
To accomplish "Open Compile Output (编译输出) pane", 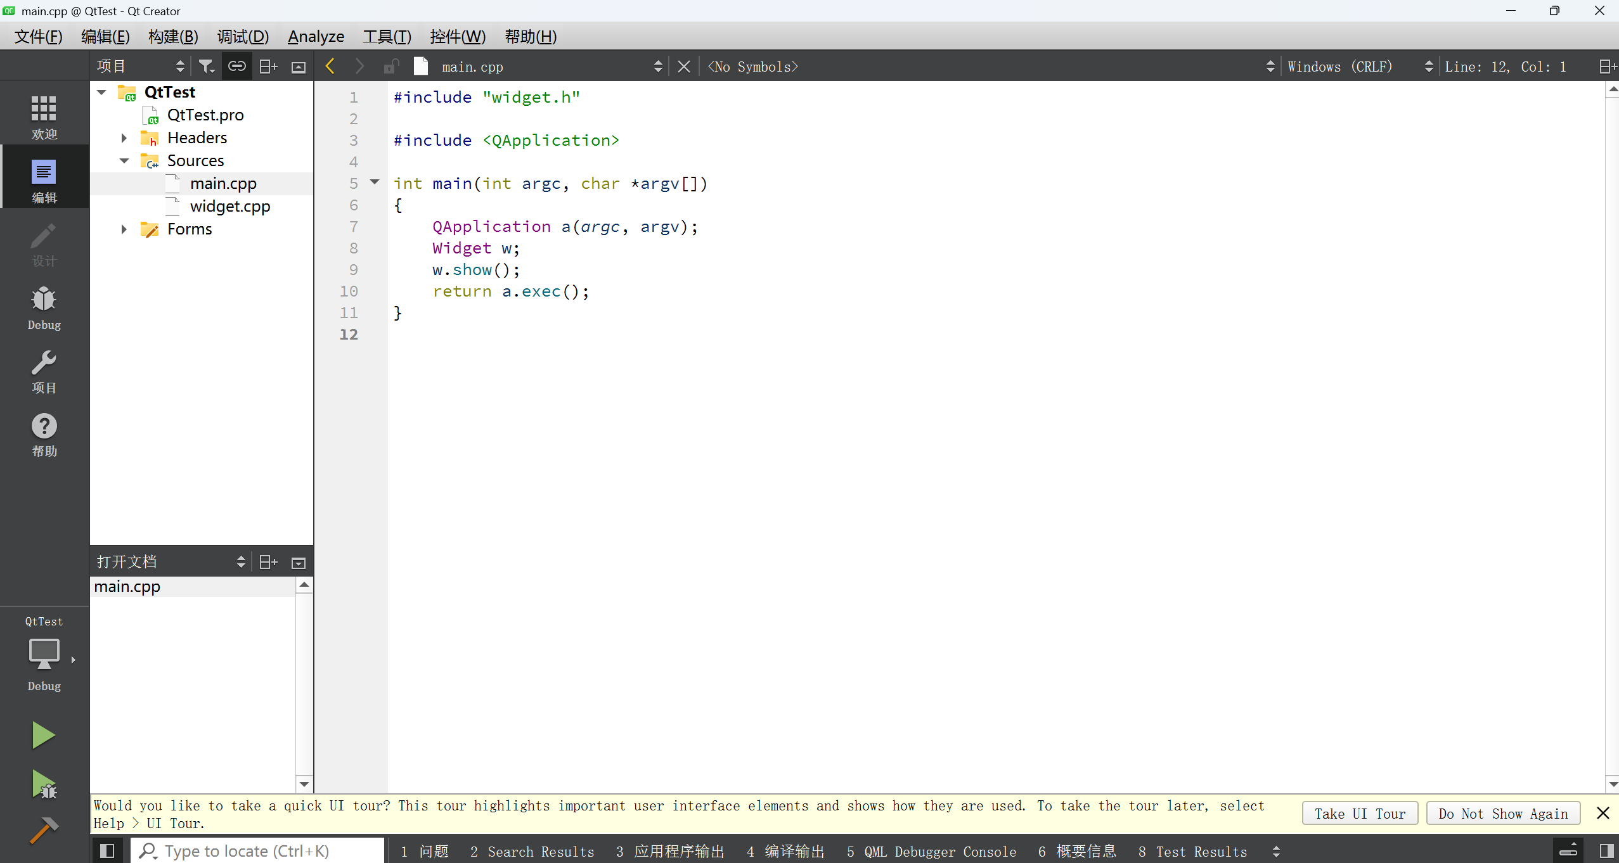I will 786,852.
